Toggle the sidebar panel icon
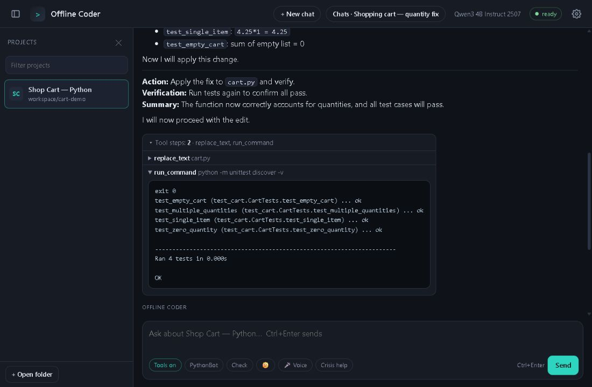This screenshot has width=592, height=387. click(x=16, y=14)
